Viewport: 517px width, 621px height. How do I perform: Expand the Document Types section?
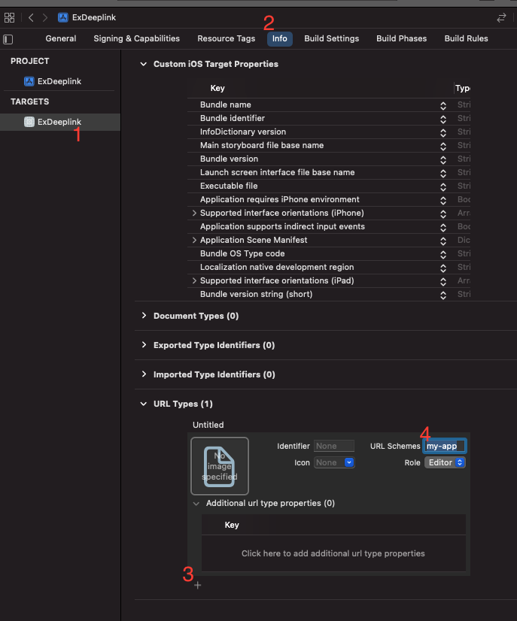(144, 316)
